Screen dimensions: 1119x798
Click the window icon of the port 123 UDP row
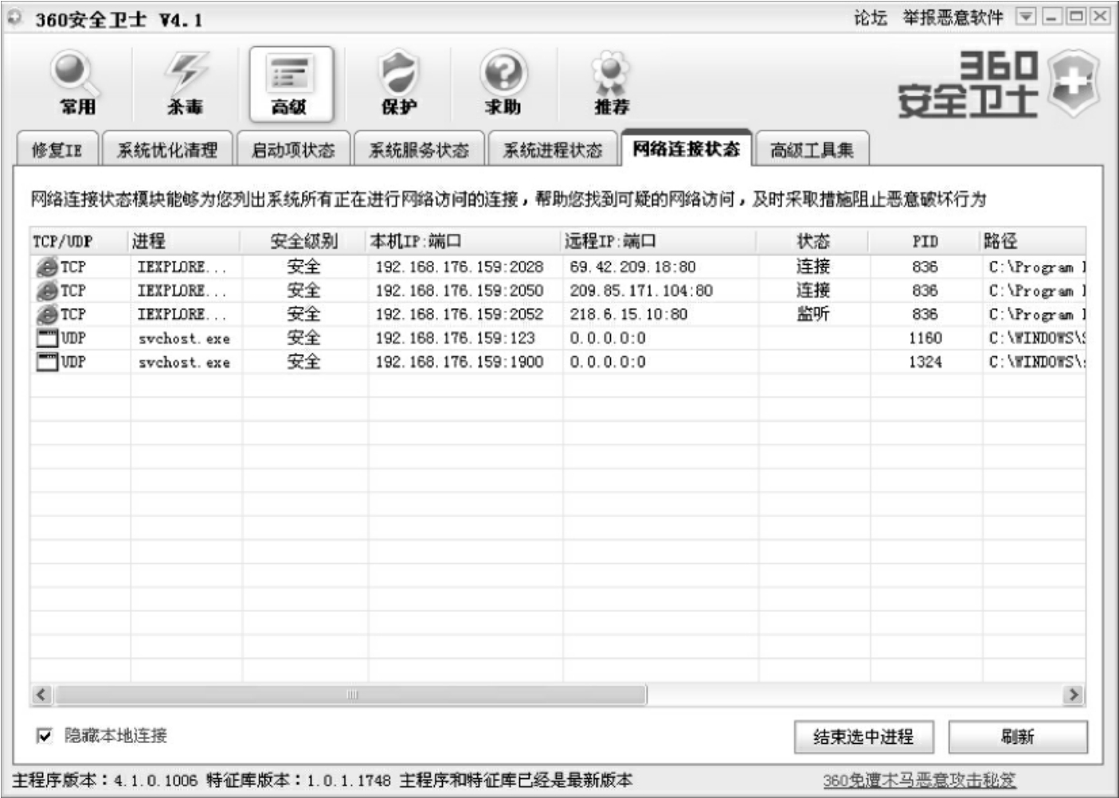(47, 338)
